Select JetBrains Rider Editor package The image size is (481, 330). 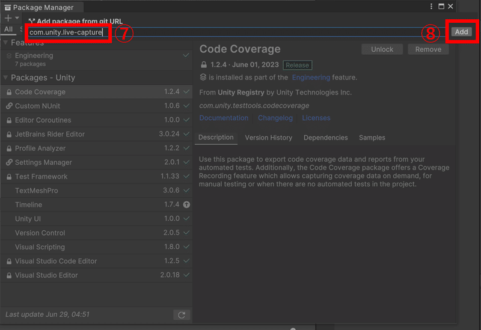coord(96,134)
